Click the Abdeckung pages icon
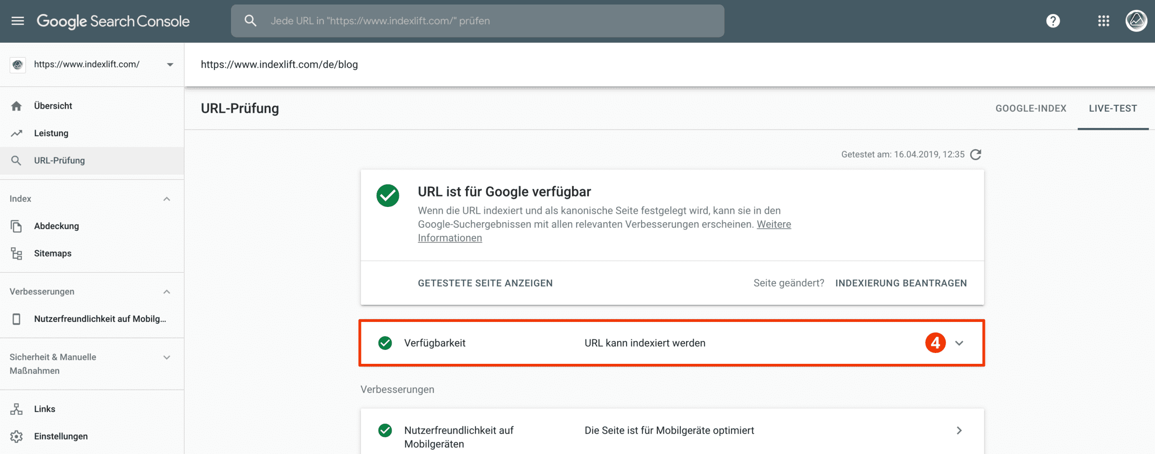The height and width of the screenshot is (454, 1155). (16, 226)
